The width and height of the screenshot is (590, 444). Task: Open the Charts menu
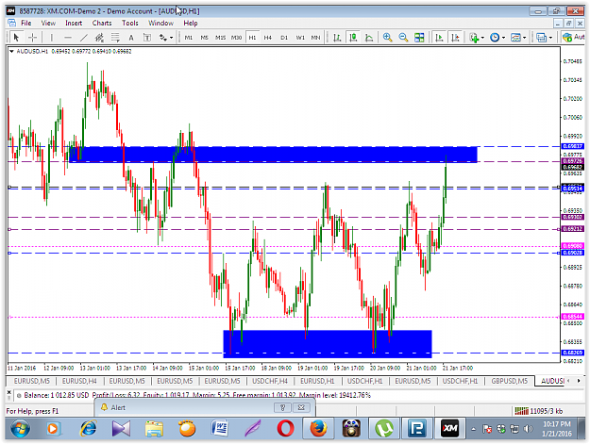click(x=102, y=24)
